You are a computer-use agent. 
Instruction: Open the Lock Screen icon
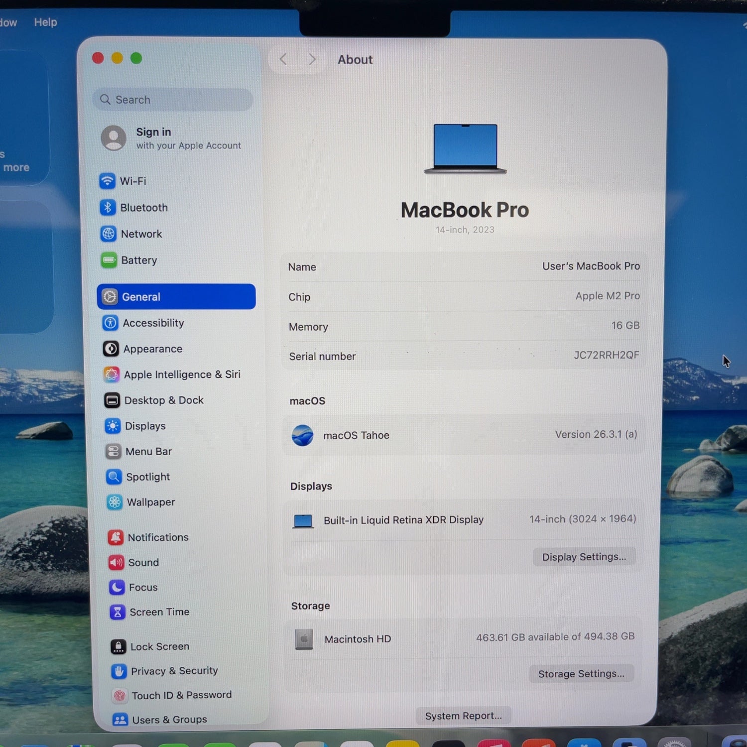[118, 647]
